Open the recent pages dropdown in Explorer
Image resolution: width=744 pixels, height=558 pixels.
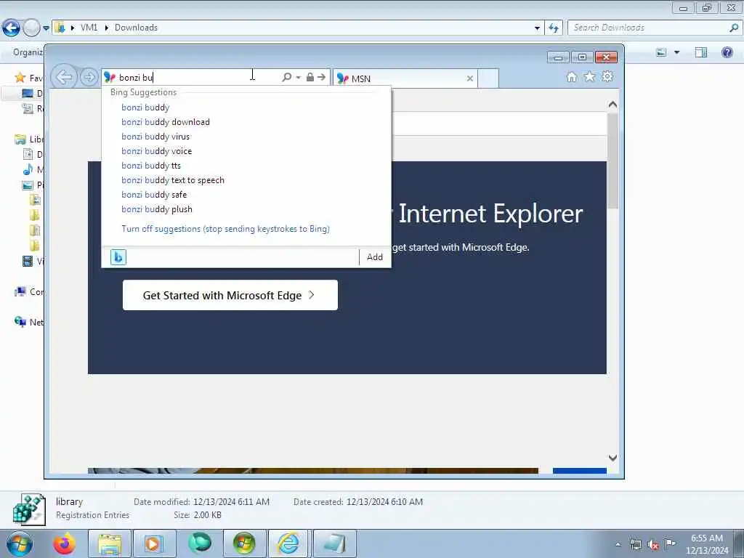point(46,28)
